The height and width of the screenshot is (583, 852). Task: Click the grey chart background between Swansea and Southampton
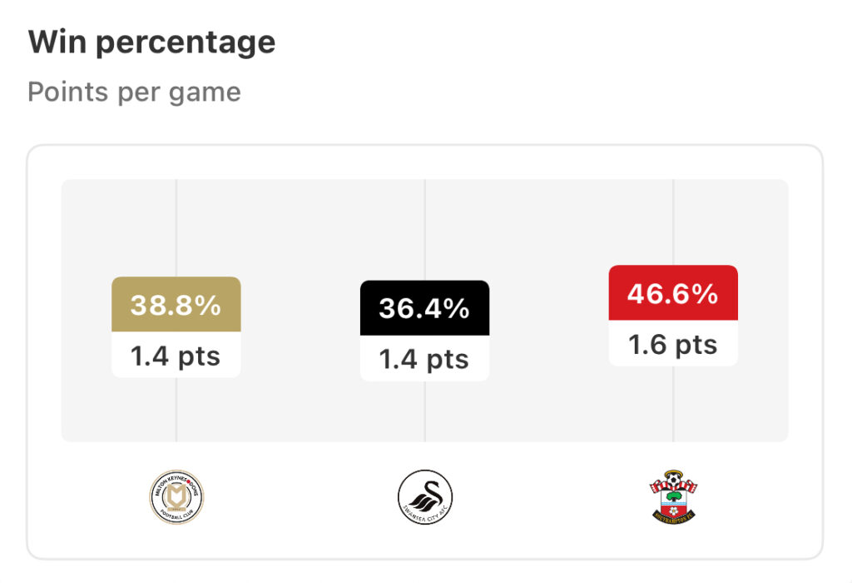549,311
